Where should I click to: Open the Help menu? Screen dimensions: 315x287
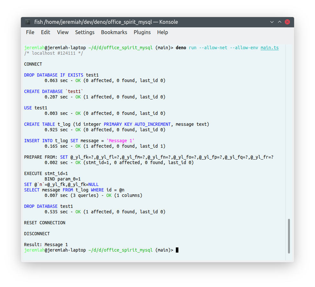[163, 32]
